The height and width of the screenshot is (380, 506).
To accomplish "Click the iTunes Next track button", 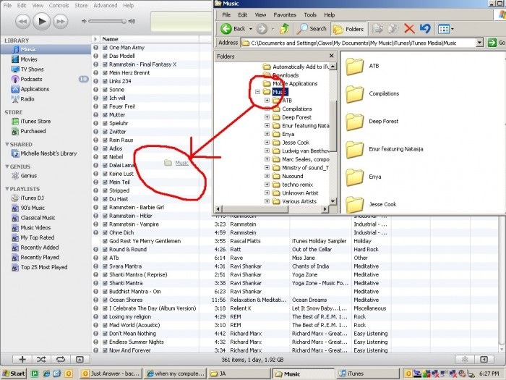I will click(x=60, y=22).
